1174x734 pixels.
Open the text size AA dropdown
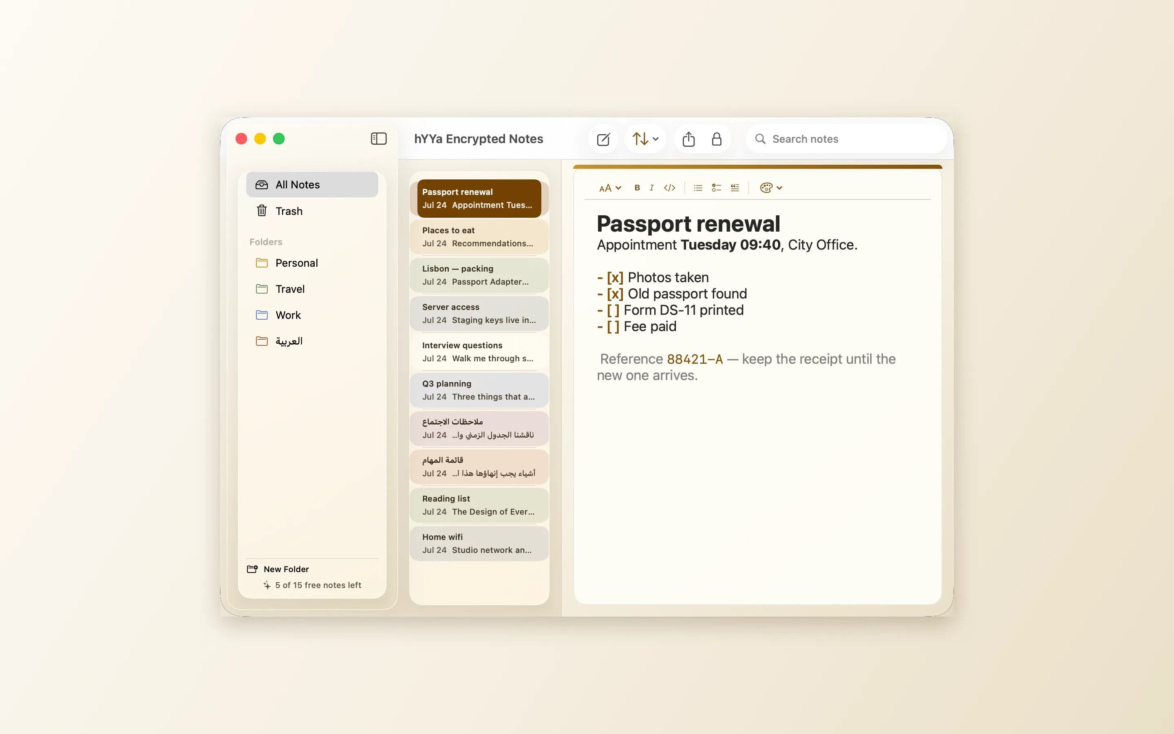[610, 188]
